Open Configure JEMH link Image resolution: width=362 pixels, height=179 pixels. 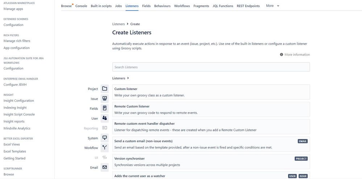tap(15, 85)
